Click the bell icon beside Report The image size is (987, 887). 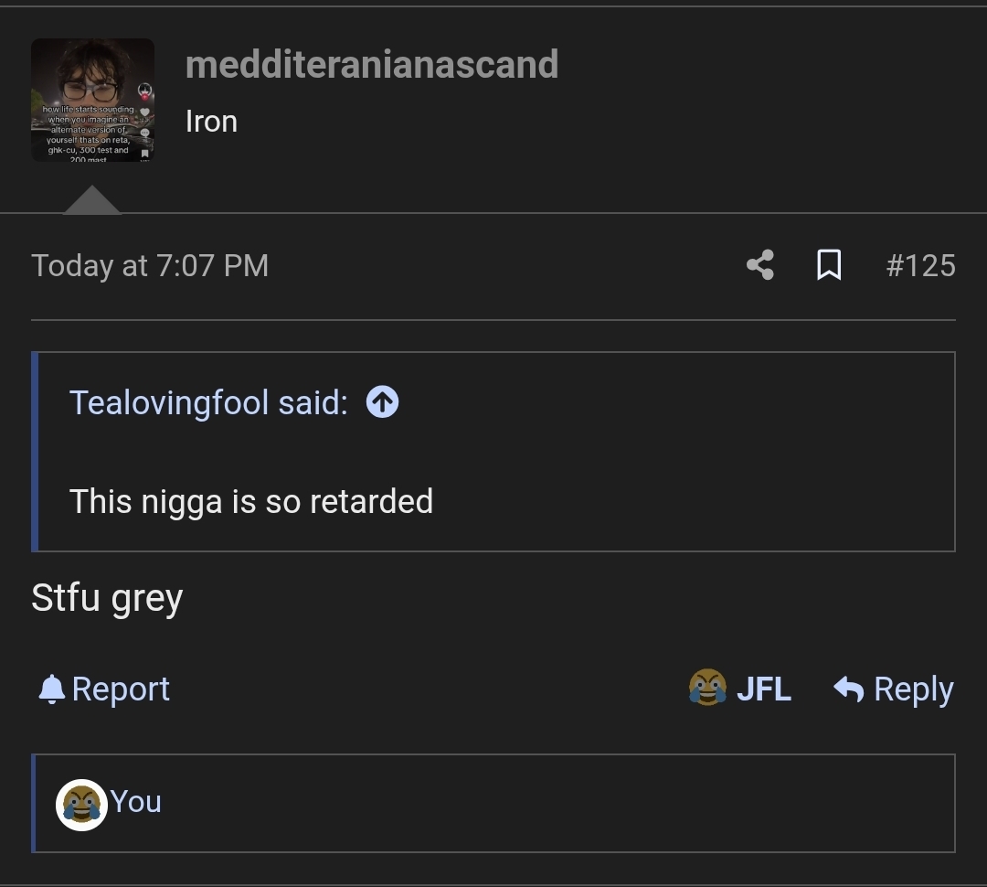pyautogui.click(x=52, y=689)
